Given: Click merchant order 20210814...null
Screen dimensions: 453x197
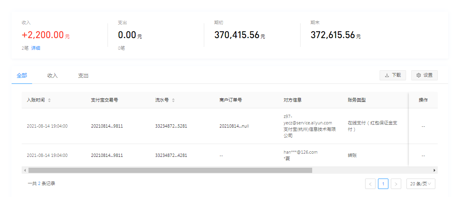Looking at the screenshot, I should pyautogui.click(x=234, y=126).
